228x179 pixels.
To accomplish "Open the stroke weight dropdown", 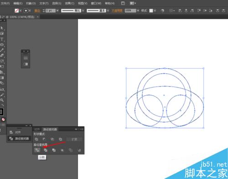I will pyautogui.click(x=57, y=10).
